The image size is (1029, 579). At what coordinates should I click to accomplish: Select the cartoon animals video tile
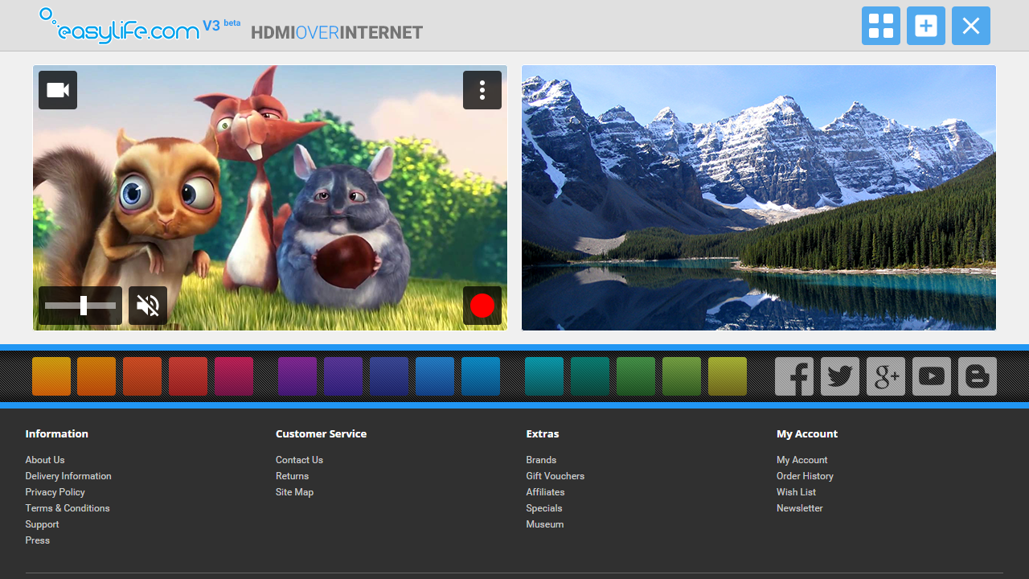click(x=270, y=198)
